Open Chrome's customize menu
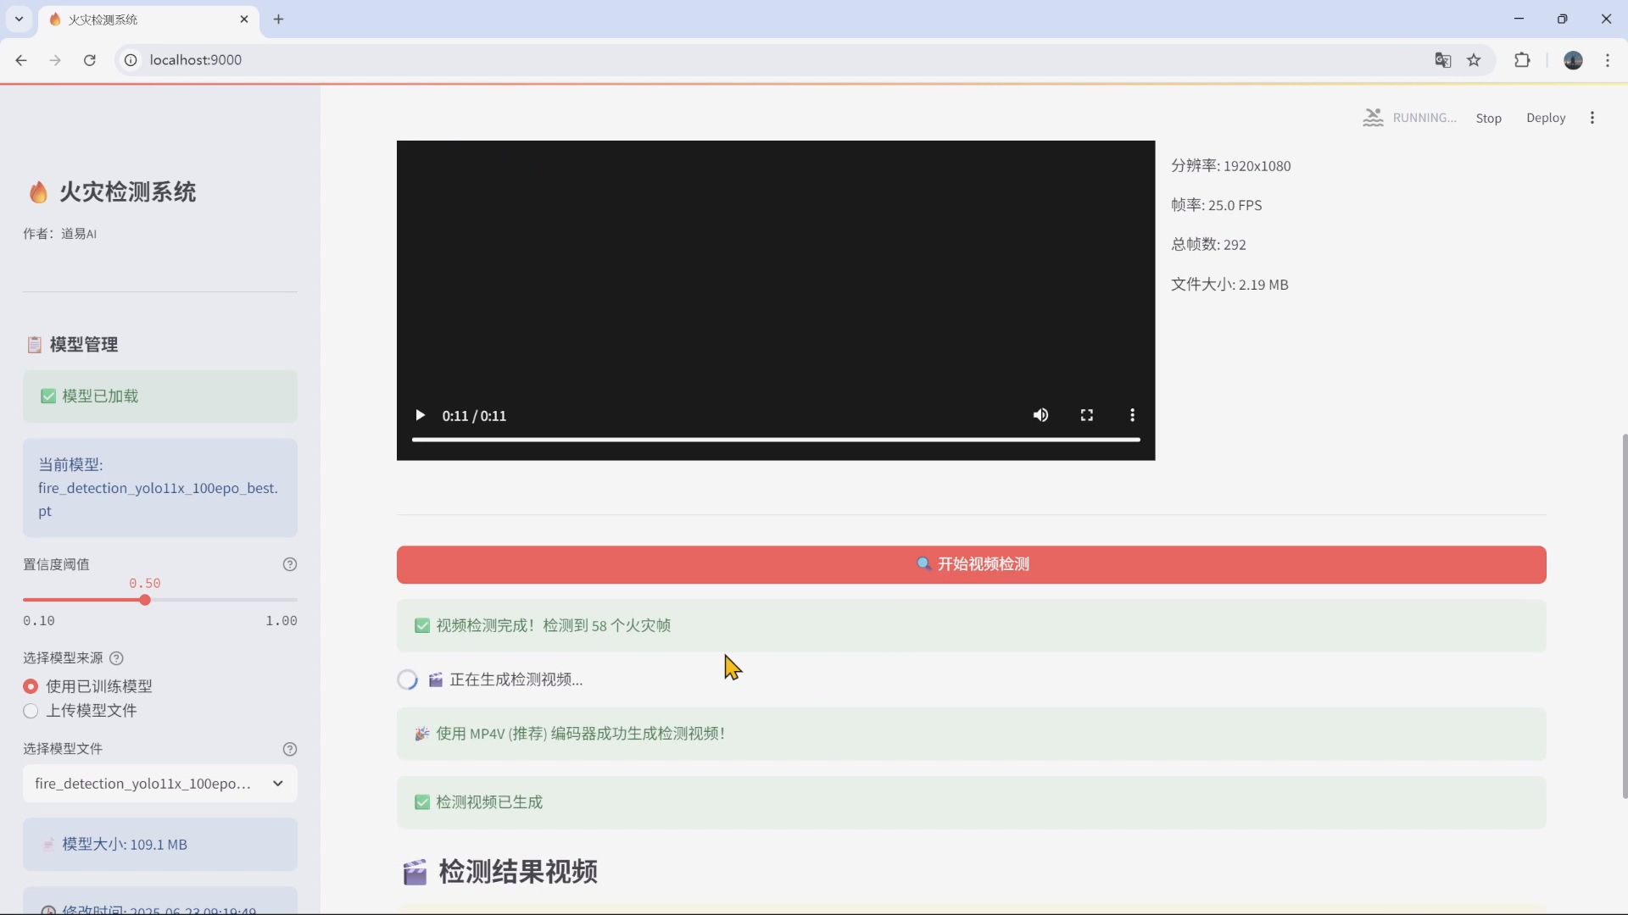 (1608, 60)
